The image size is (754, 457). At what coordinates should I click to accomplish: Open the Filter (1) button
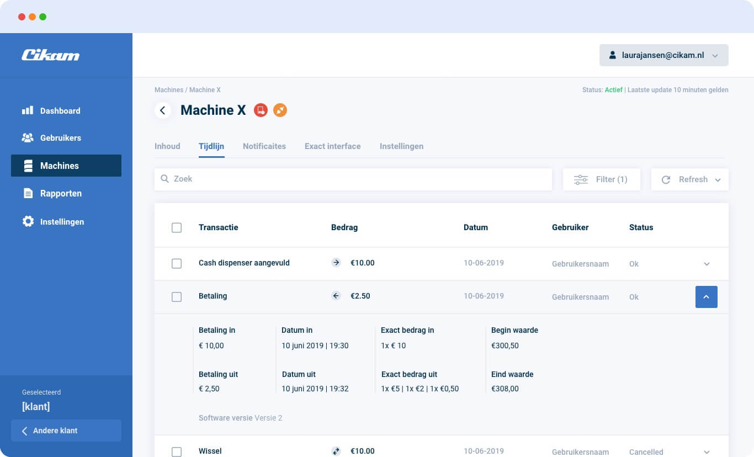tap(601, 179)
